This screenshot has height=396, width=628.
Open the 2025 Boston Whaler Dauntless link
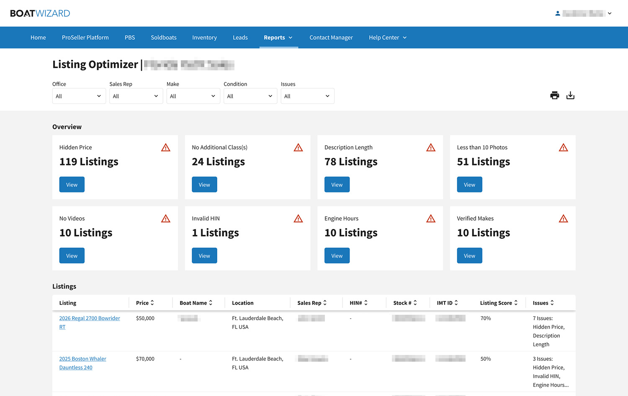click(82, 359)
